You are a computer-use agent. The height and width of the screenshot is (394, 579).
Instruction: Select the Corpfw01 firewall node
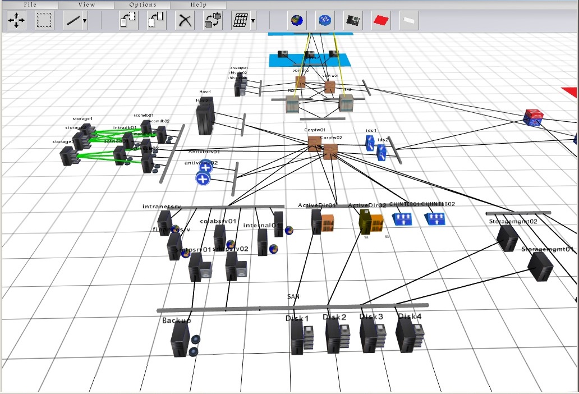pos(315,144)
